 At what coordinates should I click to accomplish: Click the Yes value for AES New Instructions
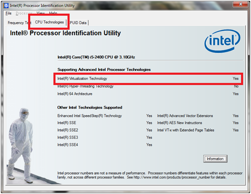click(236, 123)
